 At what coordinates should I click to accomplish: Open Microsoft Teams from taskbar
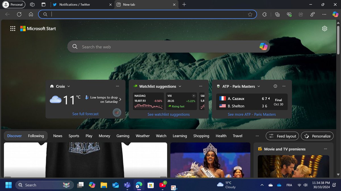[127, 185]
